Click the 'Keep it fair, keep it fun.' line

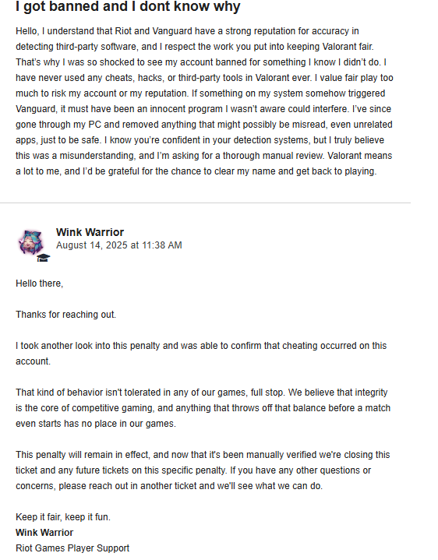point(63,517)
